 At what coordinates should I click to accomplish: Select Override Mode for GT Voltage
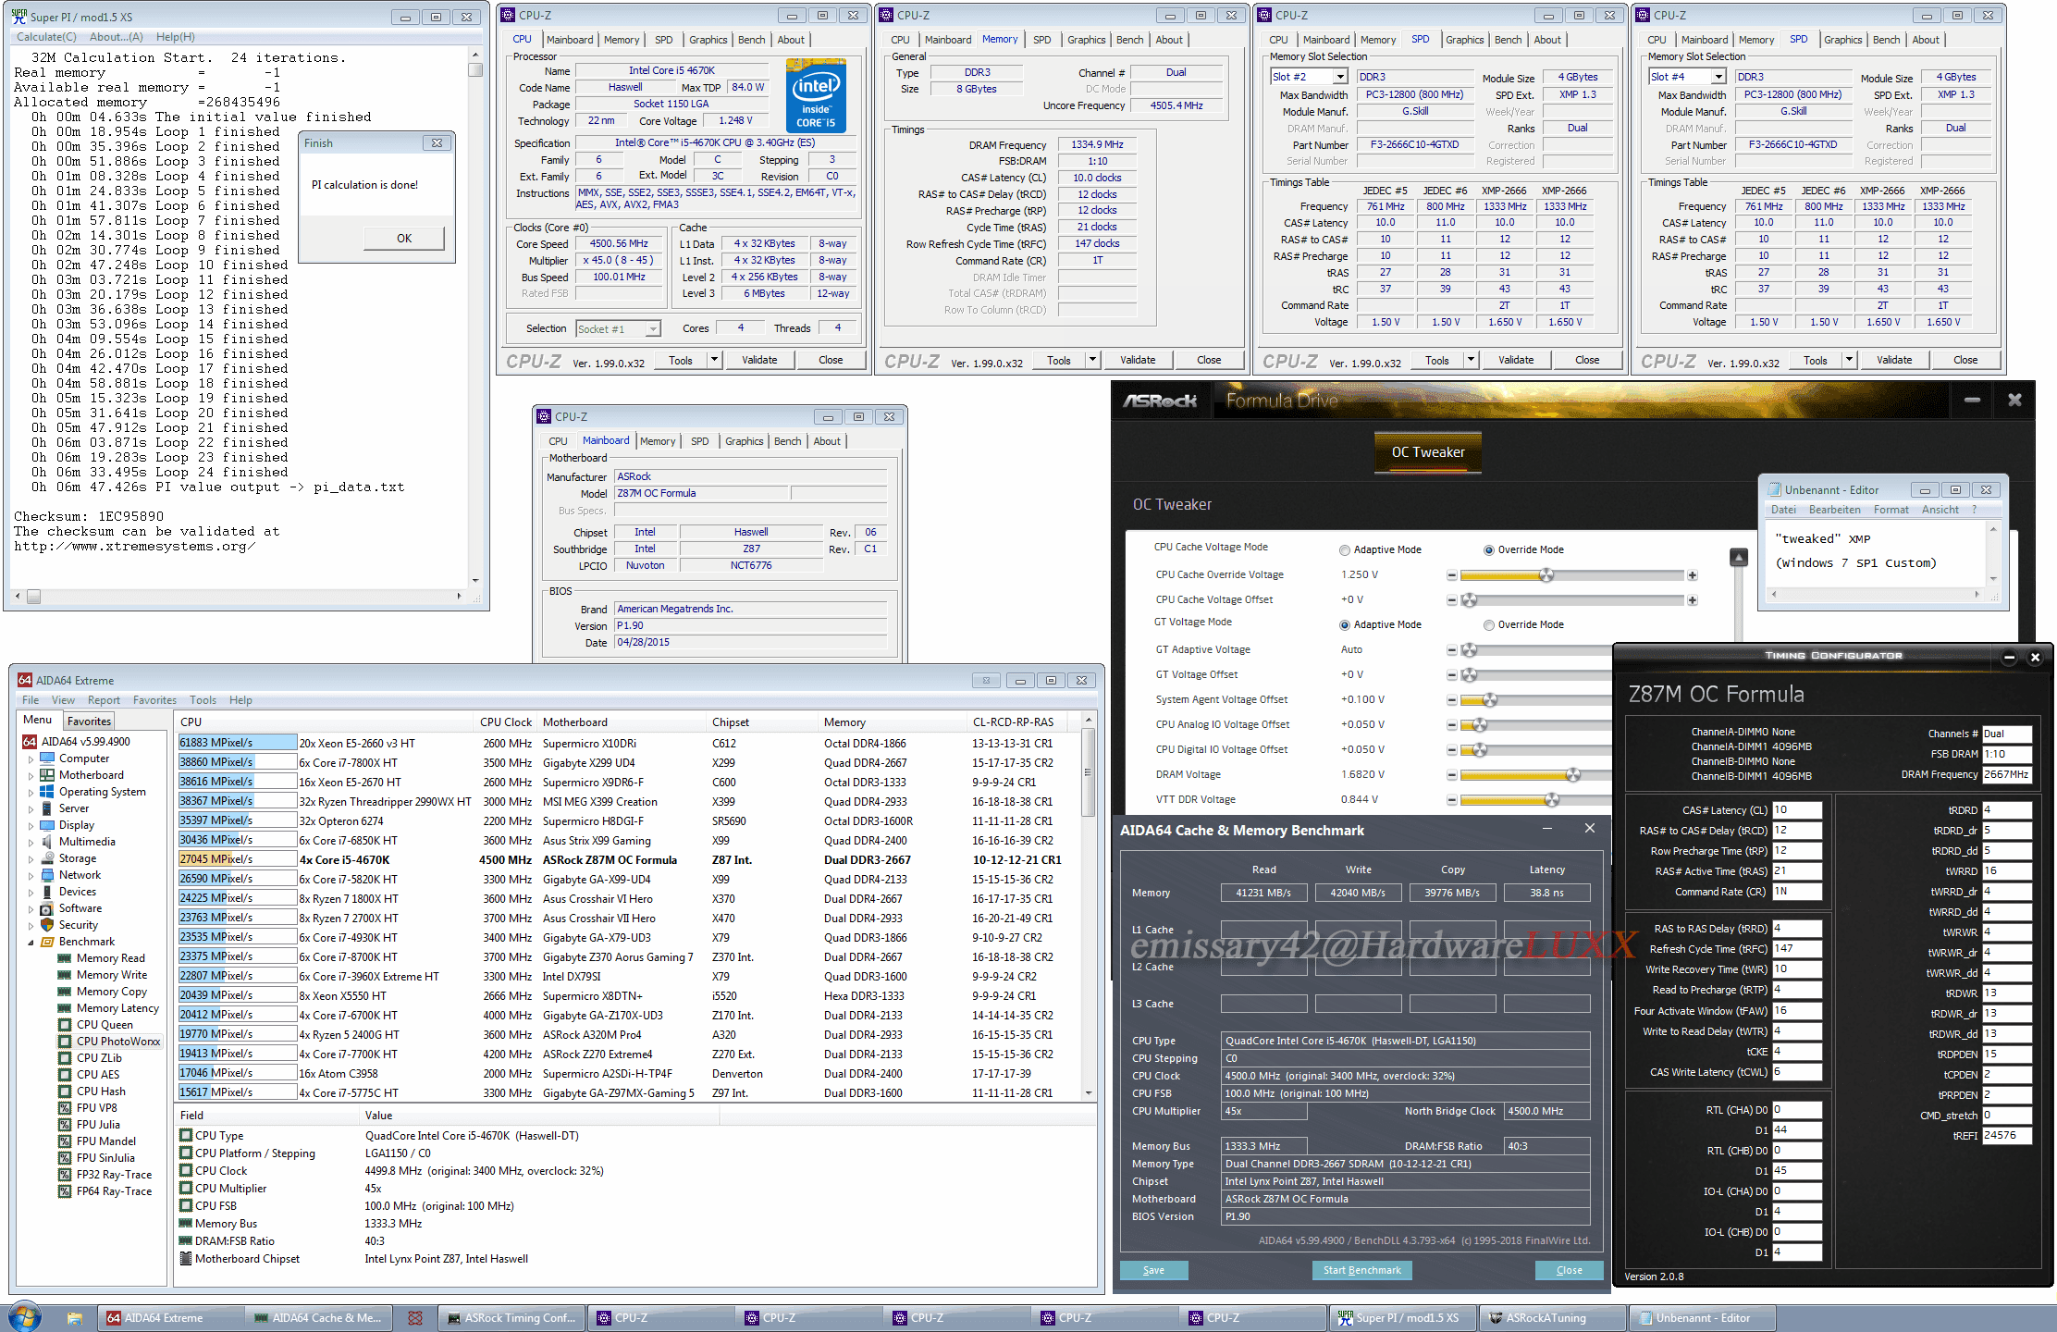[1489, 625]
